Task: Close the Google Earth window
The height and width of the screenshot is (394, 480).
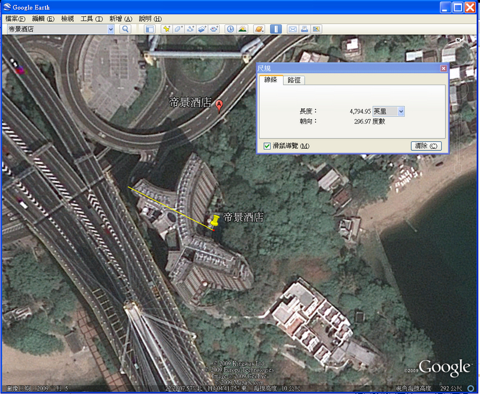Action: pos(470,7)
